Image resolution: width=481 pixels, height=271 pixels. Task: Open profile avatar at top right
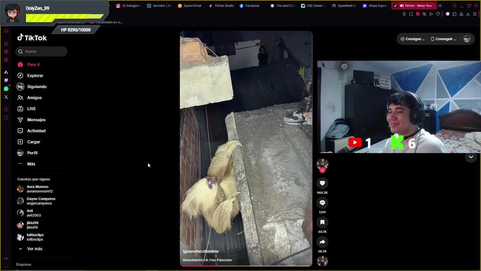[x=467, y=39]
